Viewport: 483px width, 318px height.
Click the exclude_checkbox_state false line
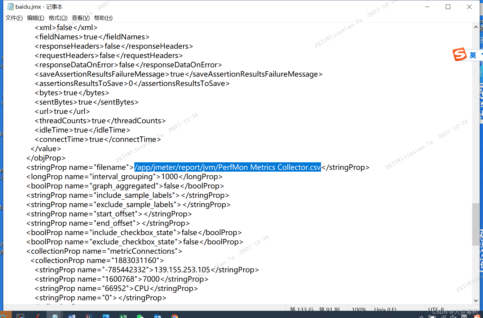point(135,242)
